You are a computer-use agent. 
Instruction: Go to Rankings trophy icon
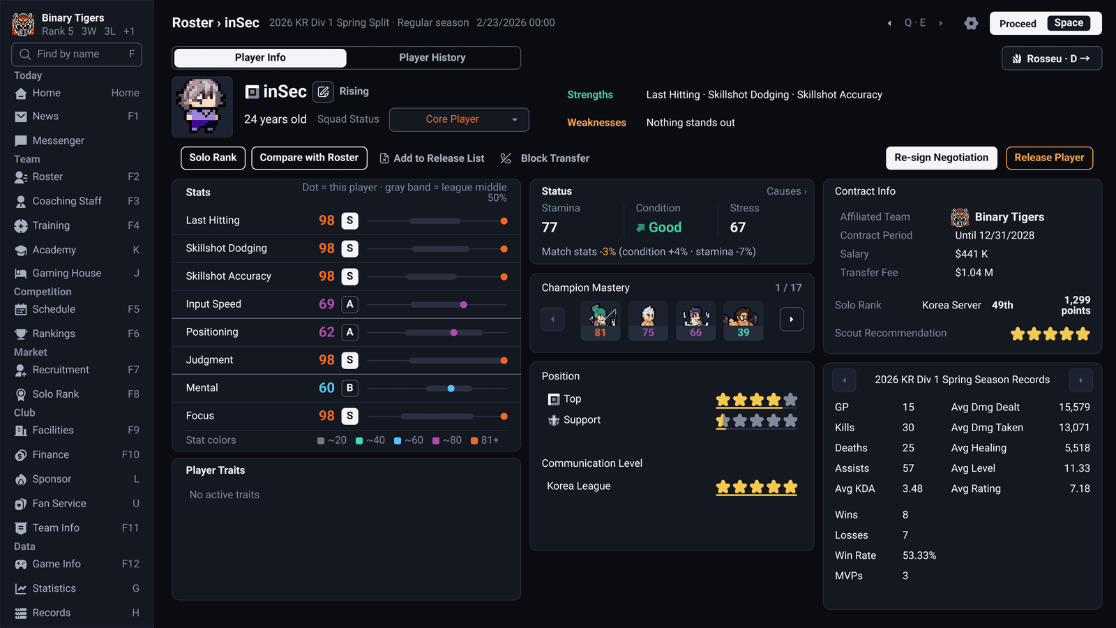[x=21, y=334]
